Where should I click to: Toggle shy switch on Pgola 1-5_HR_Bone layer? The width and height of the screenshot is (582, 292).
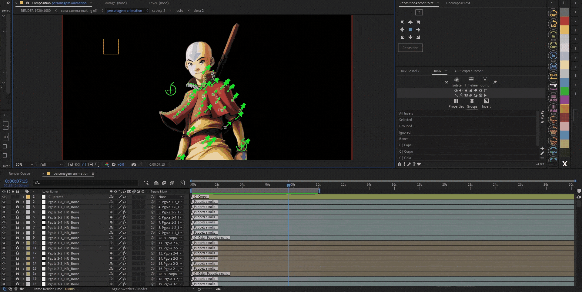111,217
